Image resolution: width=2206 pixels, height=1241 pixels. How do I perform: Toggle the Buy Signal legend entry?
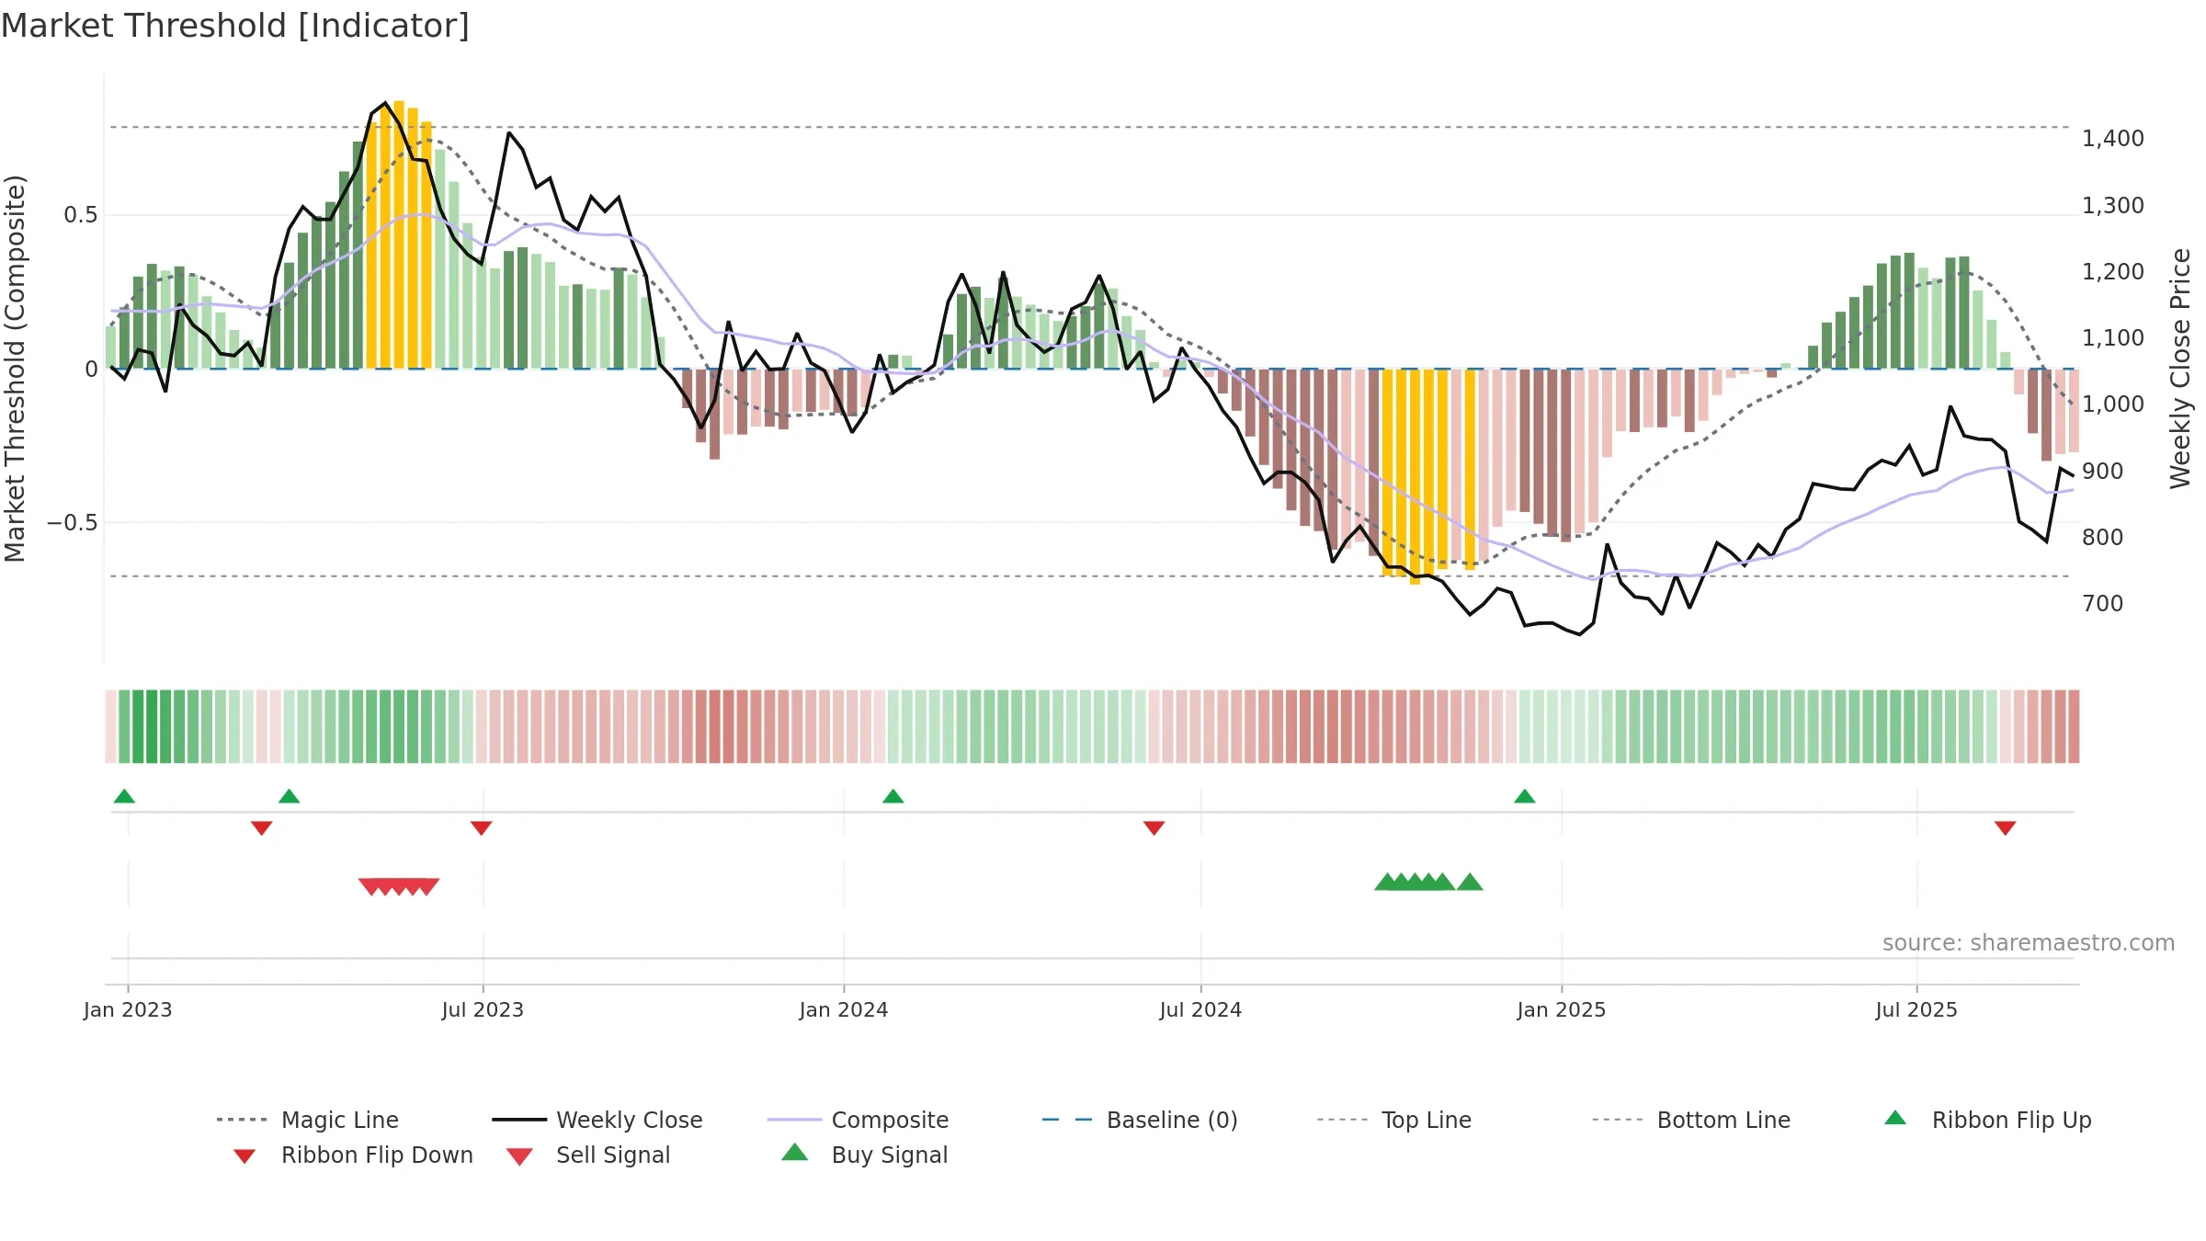click(864, 1155)
